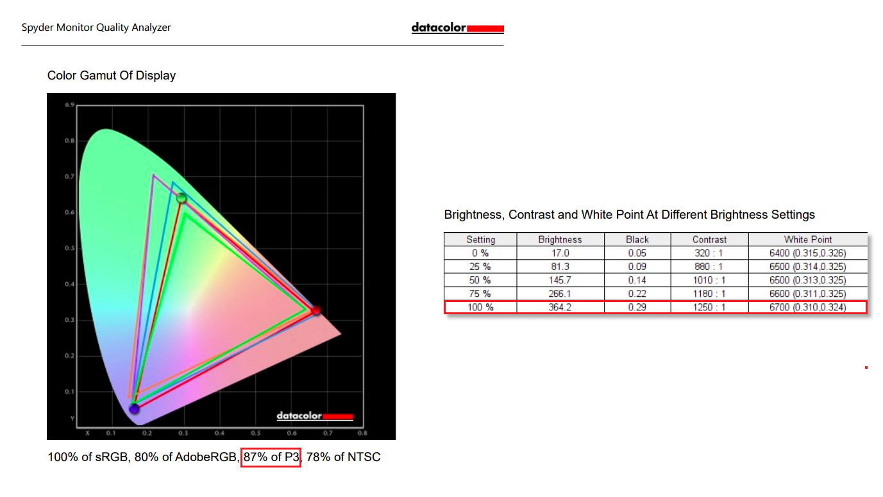Select the blue primary marker on the gamut
Image resolution: width=883 pixels, height=497 pixels.
pos(134,409)
